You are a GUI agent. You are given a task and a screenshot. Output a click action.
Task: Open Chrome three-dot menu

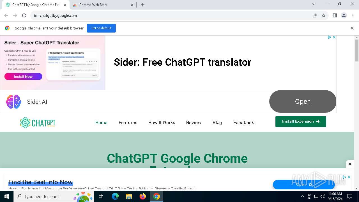point(353,15)
